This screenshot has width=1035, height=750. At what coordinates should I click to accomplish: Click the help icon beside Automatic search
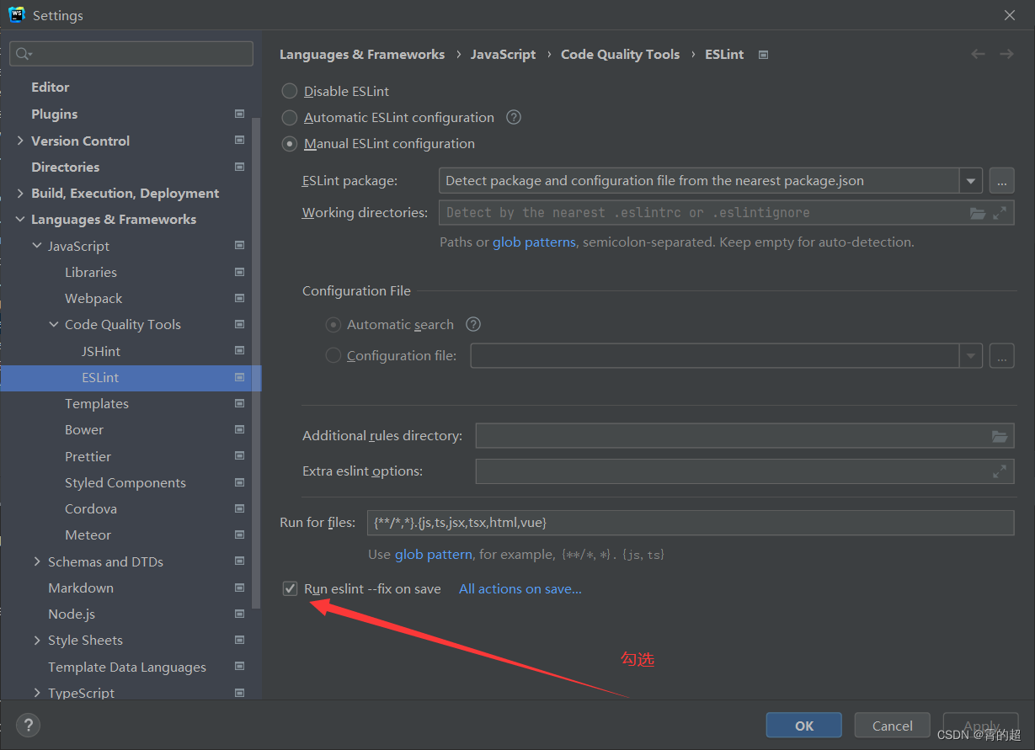tap(473, 324)
